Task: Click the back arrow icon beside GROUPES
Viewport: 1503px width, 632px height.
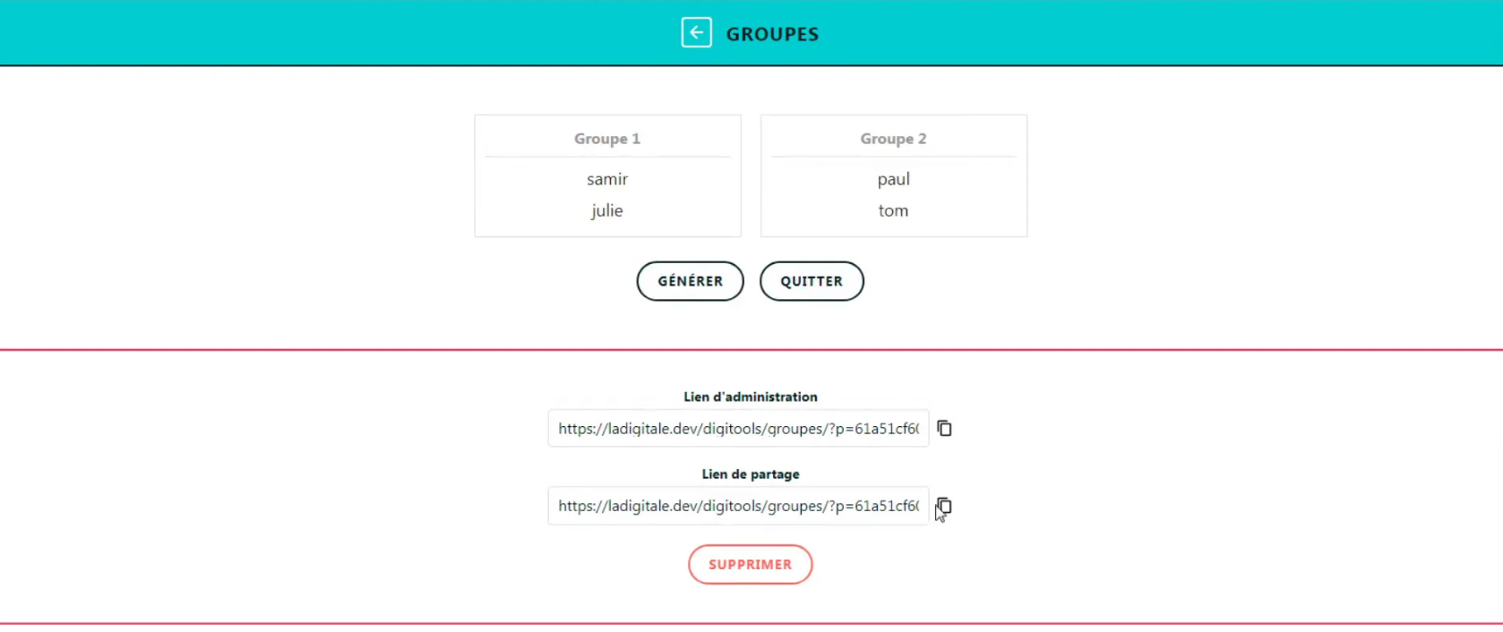Action: pyautogui.click(x=696, y=33)
